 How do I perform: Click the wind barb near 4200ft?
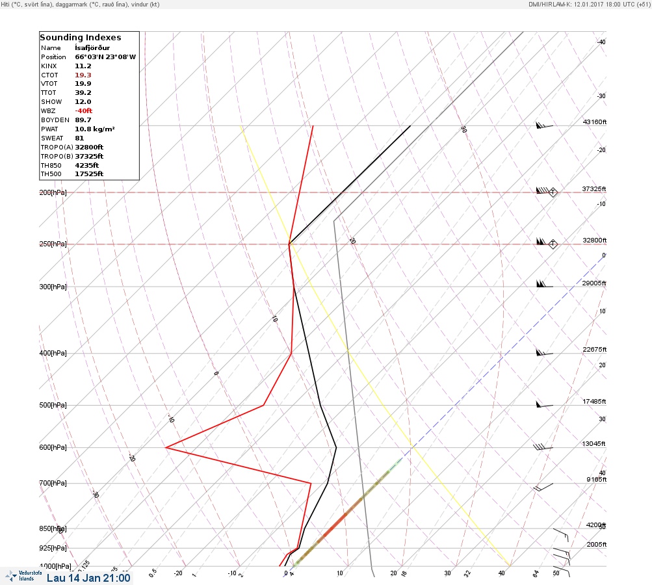pos(561,535)
